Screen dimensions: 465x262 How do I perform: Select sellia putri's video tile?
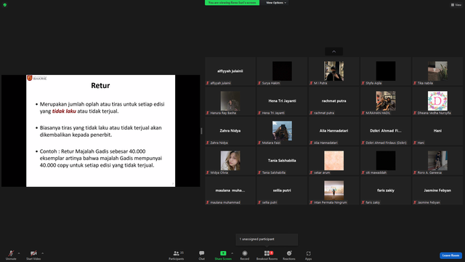(282, 191)
